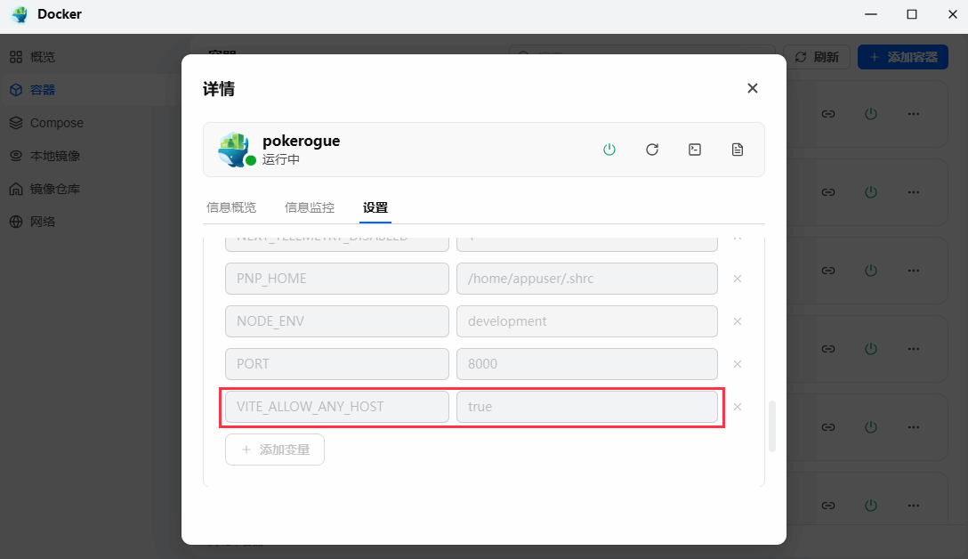Maximize the Docker window
The height and width of the screenshot is (559, 968).
pos(912,14)
